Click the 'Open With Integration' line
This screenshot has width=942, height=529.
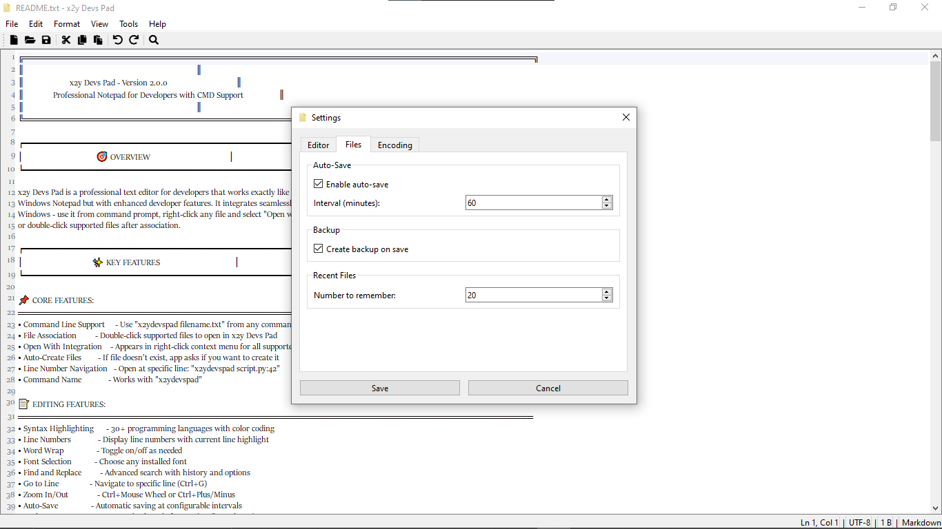point(154,346)
